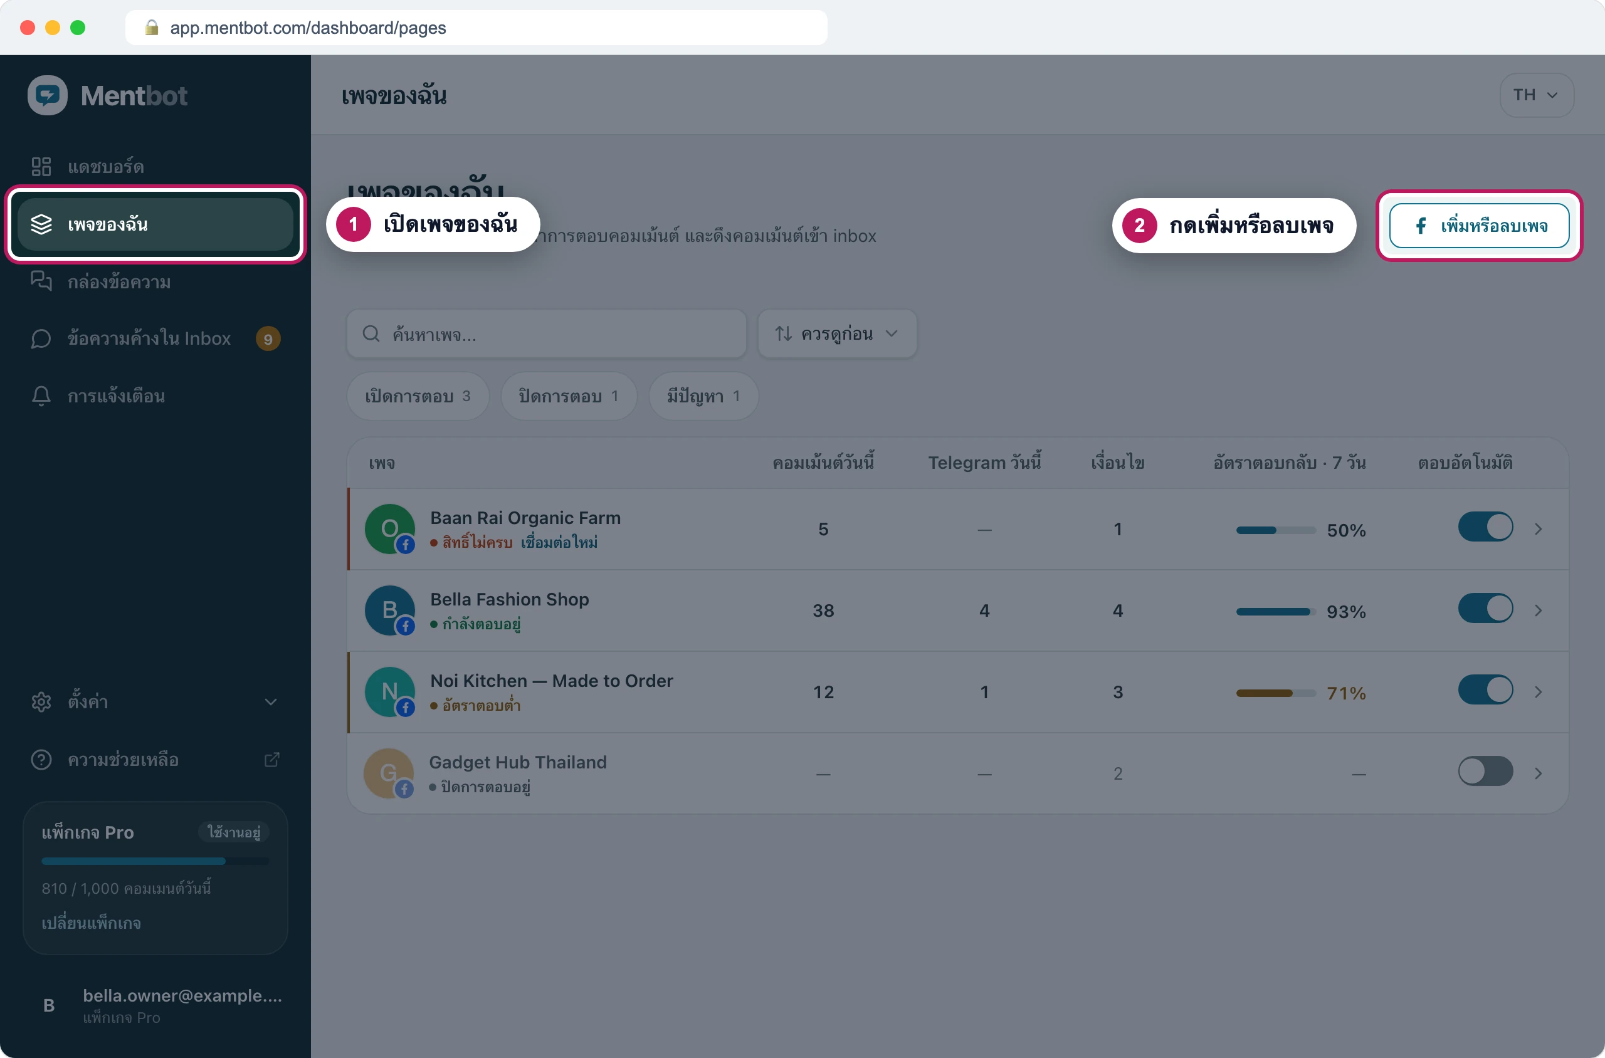Select the เพจของฉัน sidebar menu item
The image size is (1605, 1058).
[x=155, y=224]
